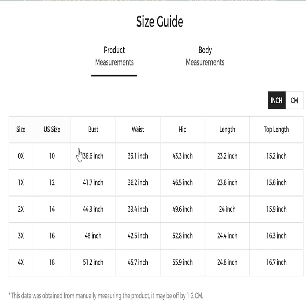Screen dimensions: 306x306
Task: Click the US Size column header
Action: click(52, 129)
